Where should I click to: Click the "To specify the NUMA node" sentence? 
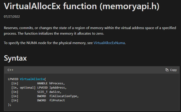pos(48,43)
